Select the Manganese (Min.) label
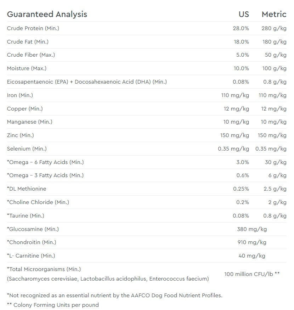This screenshot has width=294, height=310. 29,122
